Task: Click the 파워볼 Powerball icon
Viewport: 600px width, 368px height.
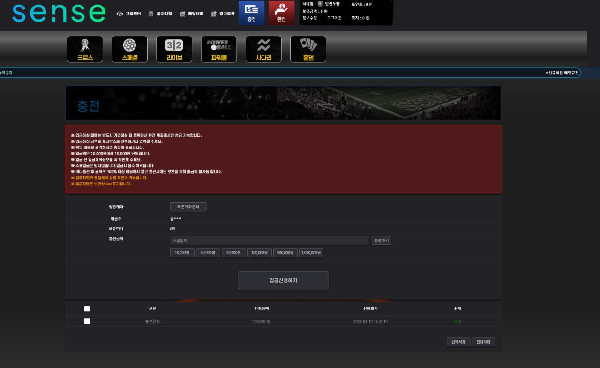Action: click(x=219, y=49)
